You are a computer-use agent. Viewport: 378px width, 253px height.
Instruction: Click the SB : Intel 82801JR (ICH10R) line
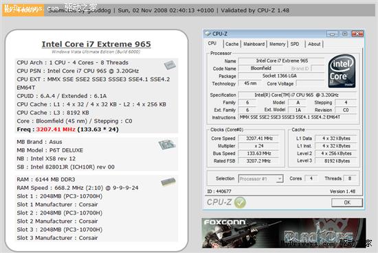pos(65,167)
